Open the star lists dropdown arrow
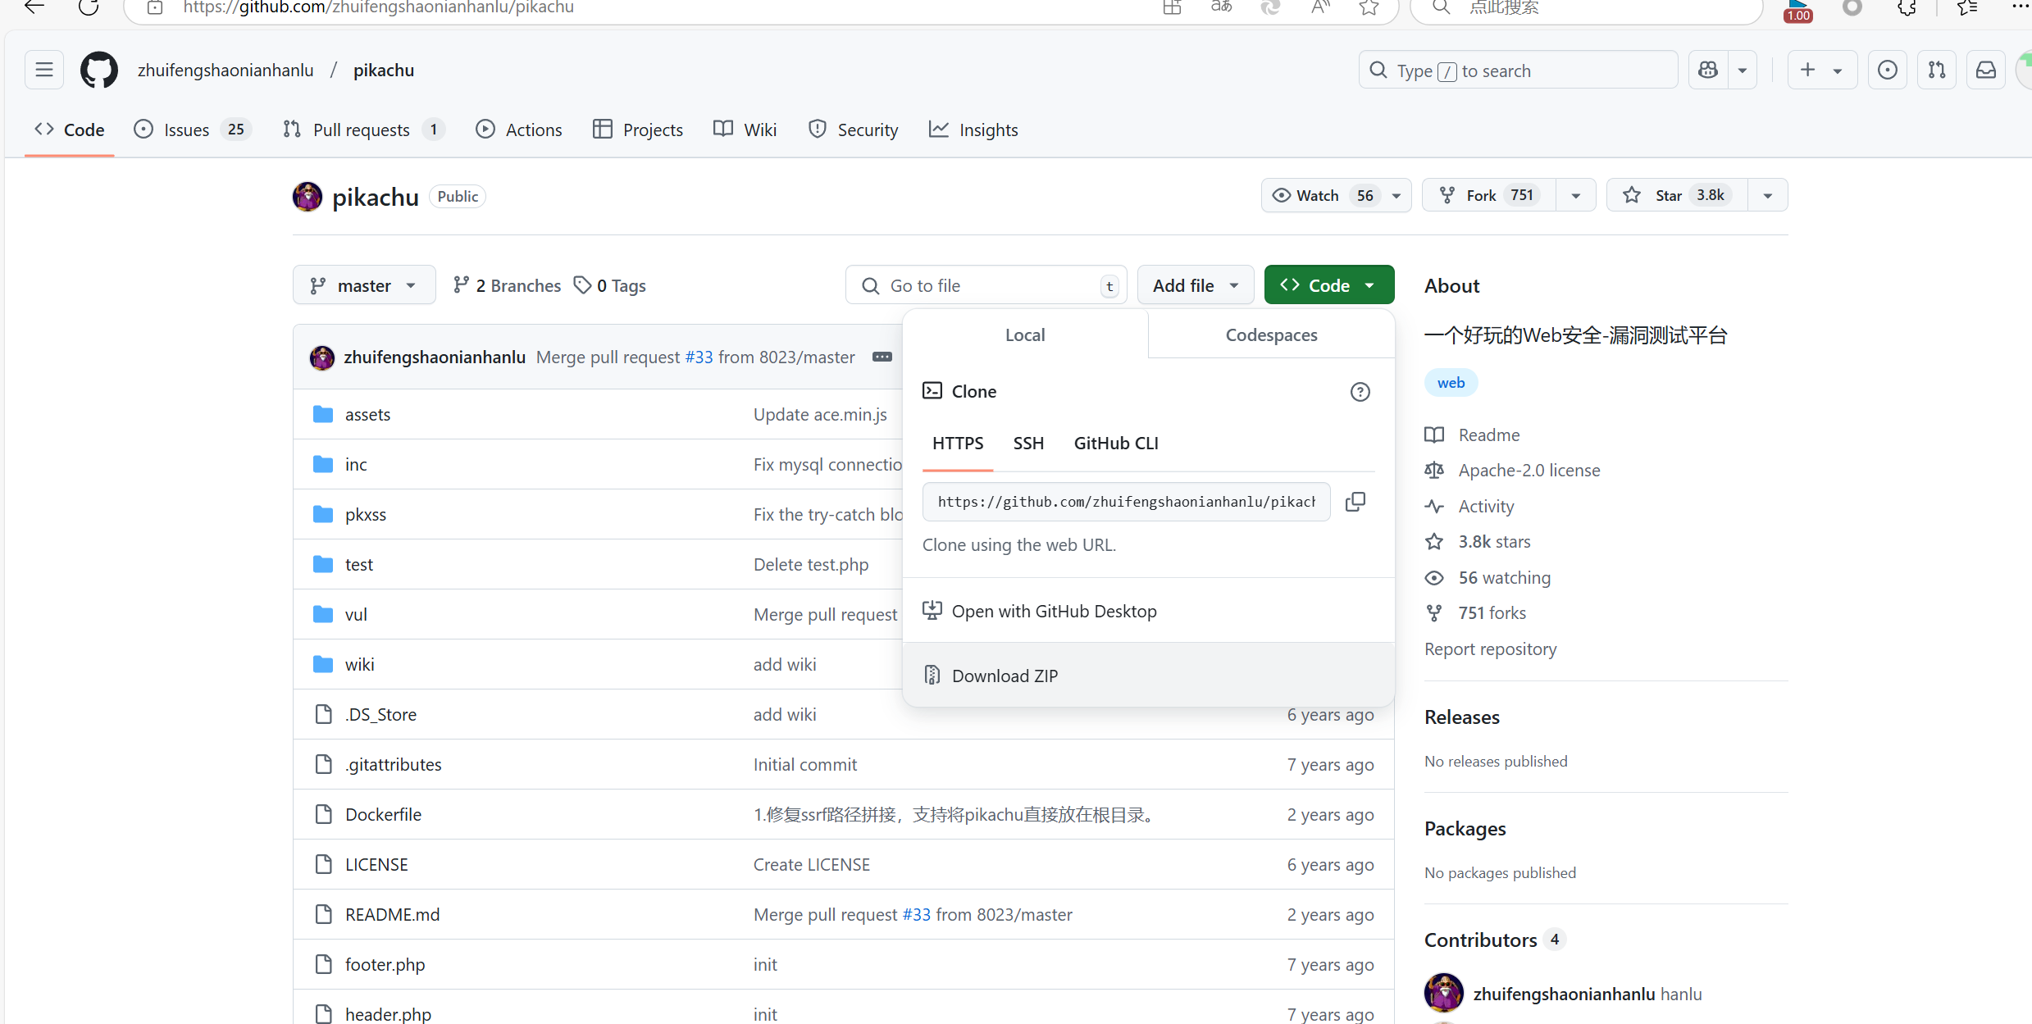Image resolution: width=2032 pixels, height=1024 pixels. coord(1767,195)
